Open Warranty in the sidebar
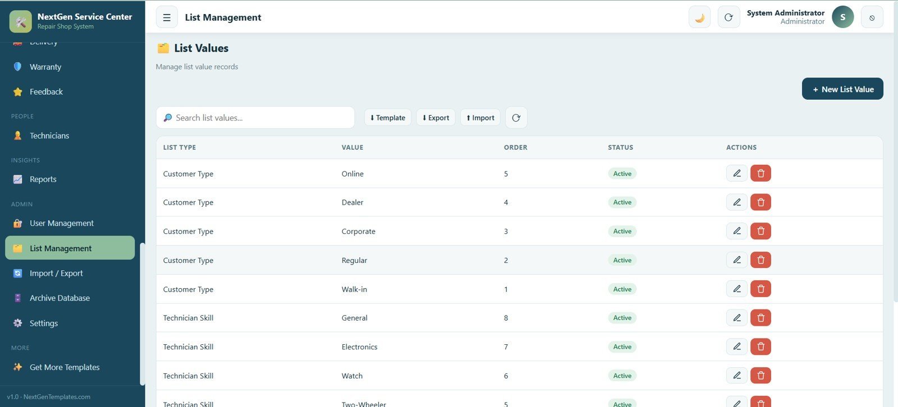The width and height of the screenshot is (898, 407). tap(70, 67)
